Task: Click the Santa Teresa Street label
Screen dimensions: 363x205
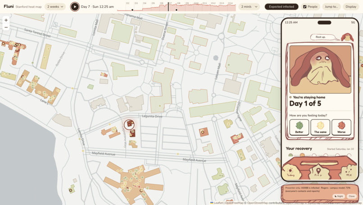Action: (37, 33)
